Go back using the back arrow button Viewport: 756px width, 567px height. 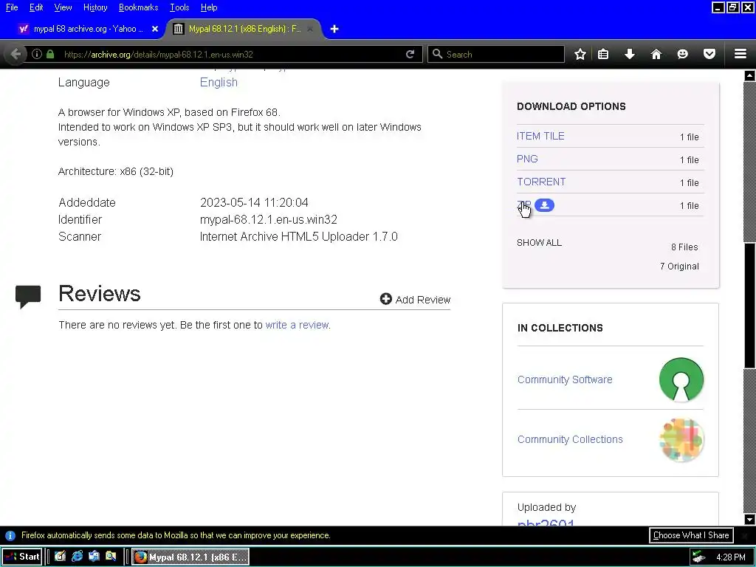[x=16, y=54]
